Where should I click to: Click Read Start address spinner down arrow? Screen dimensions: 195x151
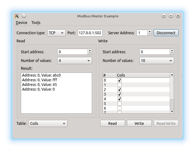pyautogui.click(x=90, y=53)
